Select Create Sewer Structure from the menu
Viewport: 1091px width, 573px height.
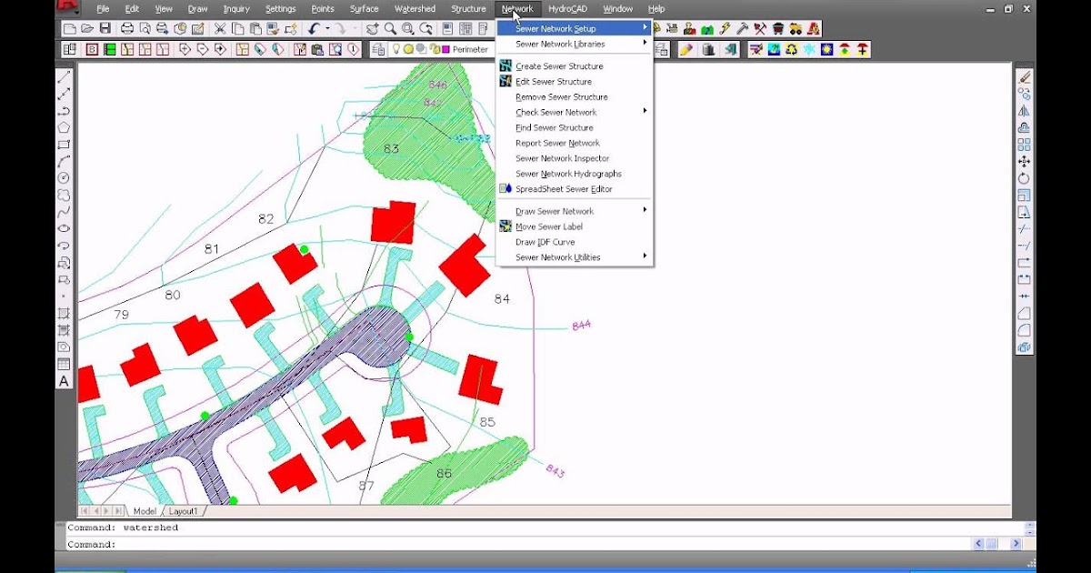click(x=555, y=65)
